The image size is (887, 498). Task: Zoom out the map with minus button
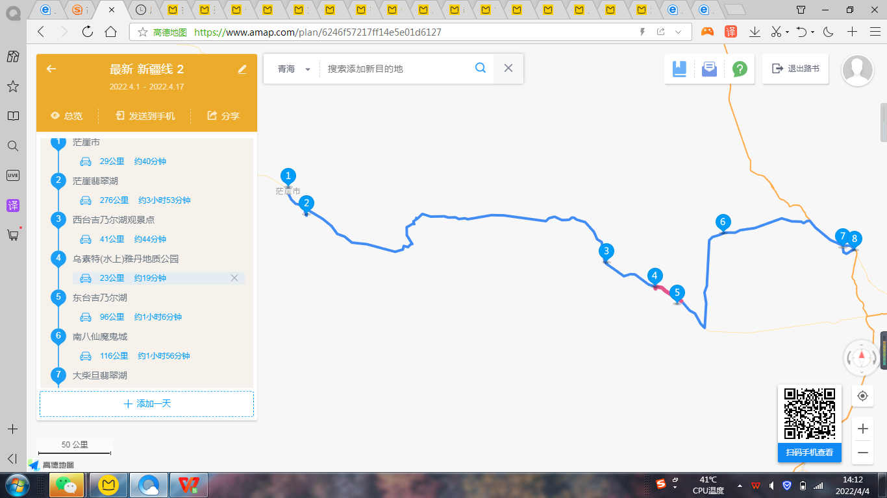click(x=862, y=452)
